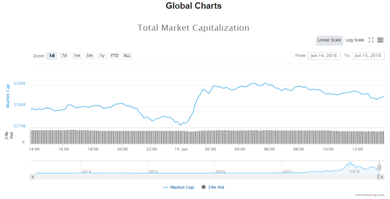This screenshot has height=199, width=390.
Task: Switch to Linear Scale
Action: pos(329,40)
